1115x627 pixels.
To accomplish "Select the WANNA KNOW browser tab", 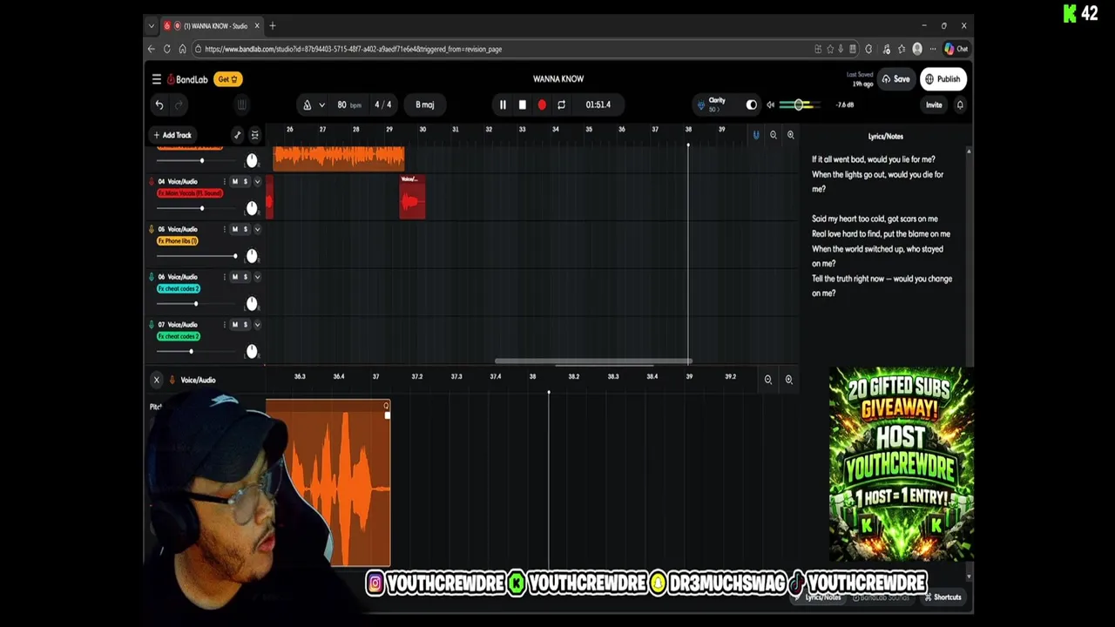I will 213,26.
